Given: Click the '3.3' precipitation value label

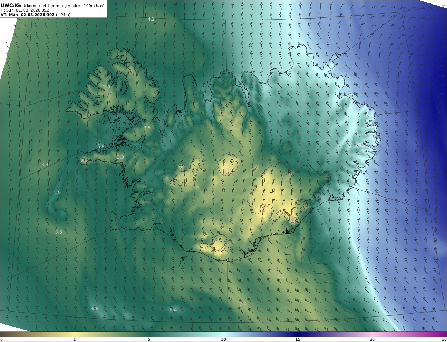Looking at the screenshot, I should coord(120,157).
